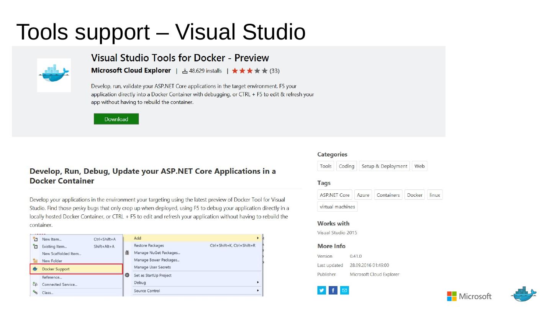Click the Facebook share icon
Viewport: 552px width, 311px height.
click(x=333, y=290)
